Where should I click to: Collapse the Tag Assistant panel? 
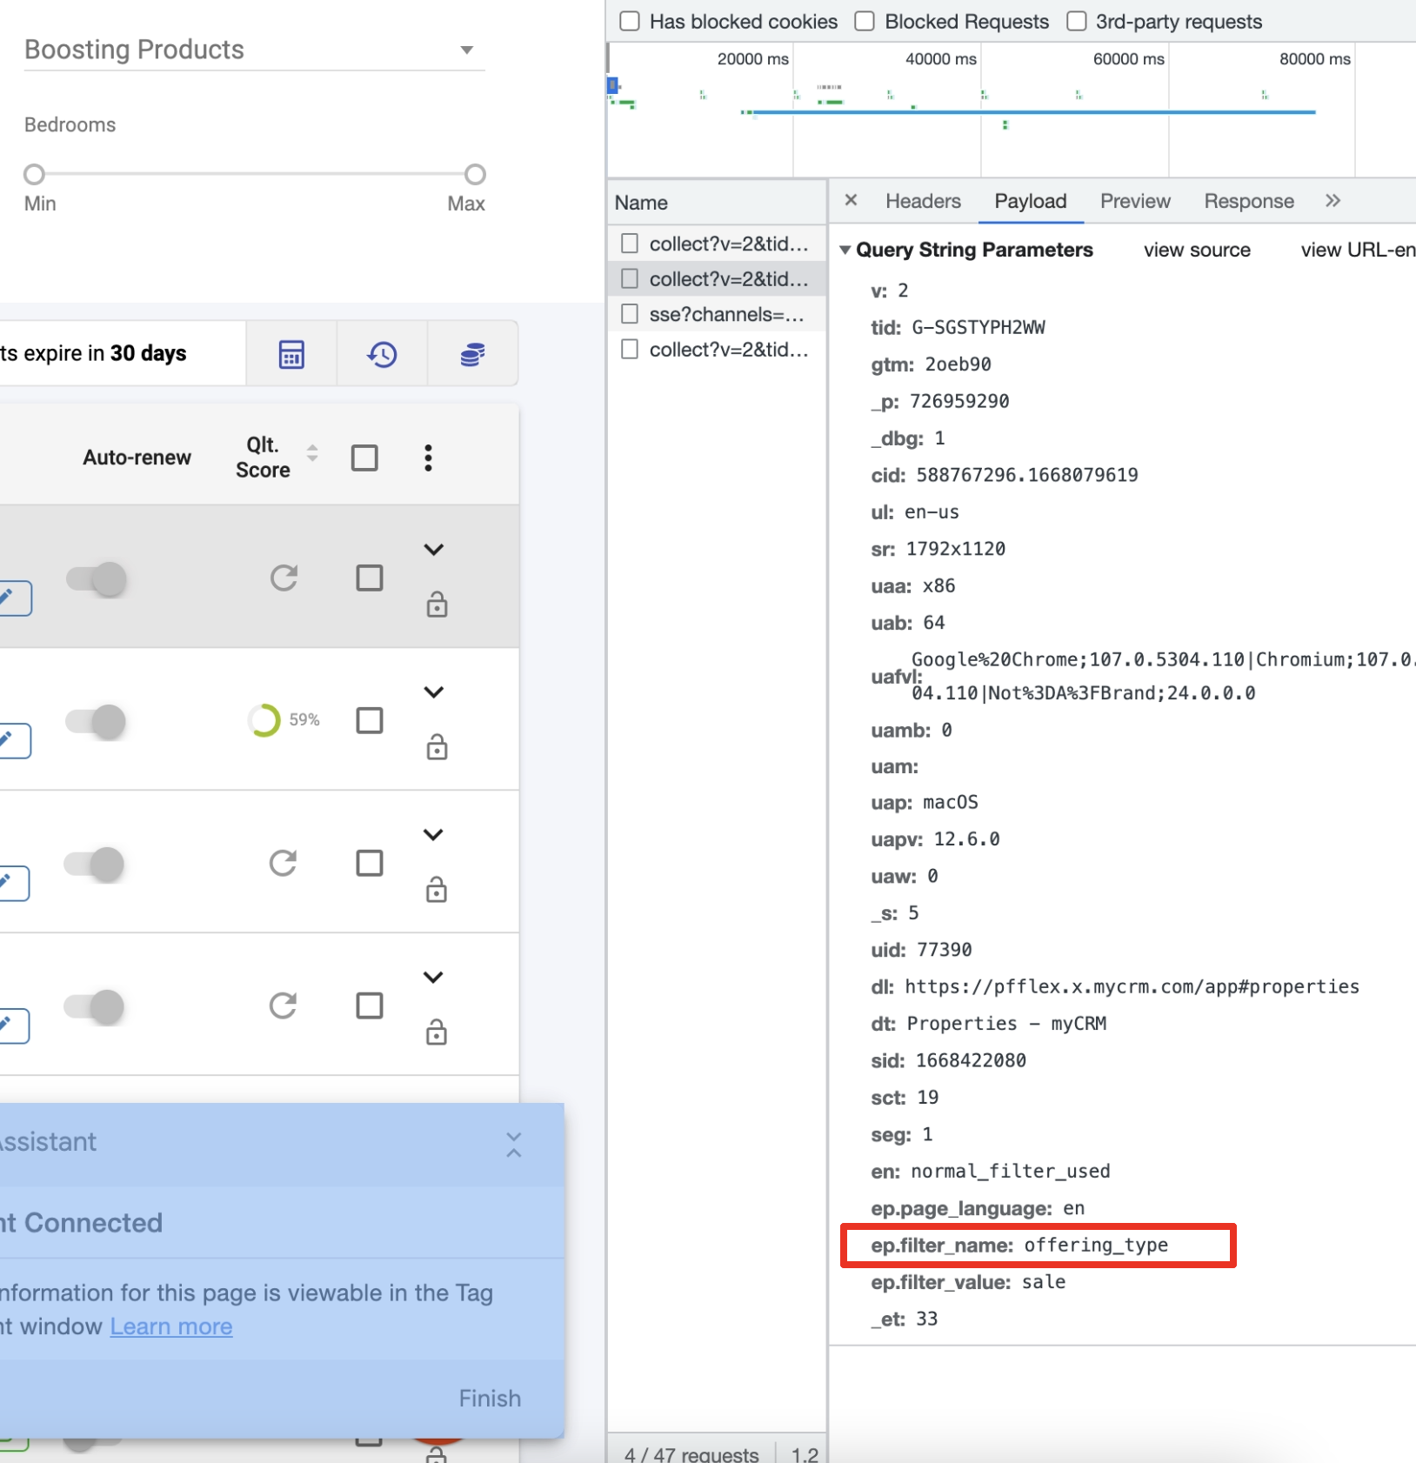tap(514, 1145)
